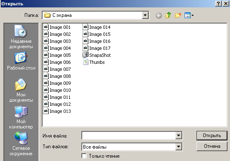The height and width of the screenshot is (161, 230).
Task: Select the Thumbs file icon
Action: coord(85,62)
